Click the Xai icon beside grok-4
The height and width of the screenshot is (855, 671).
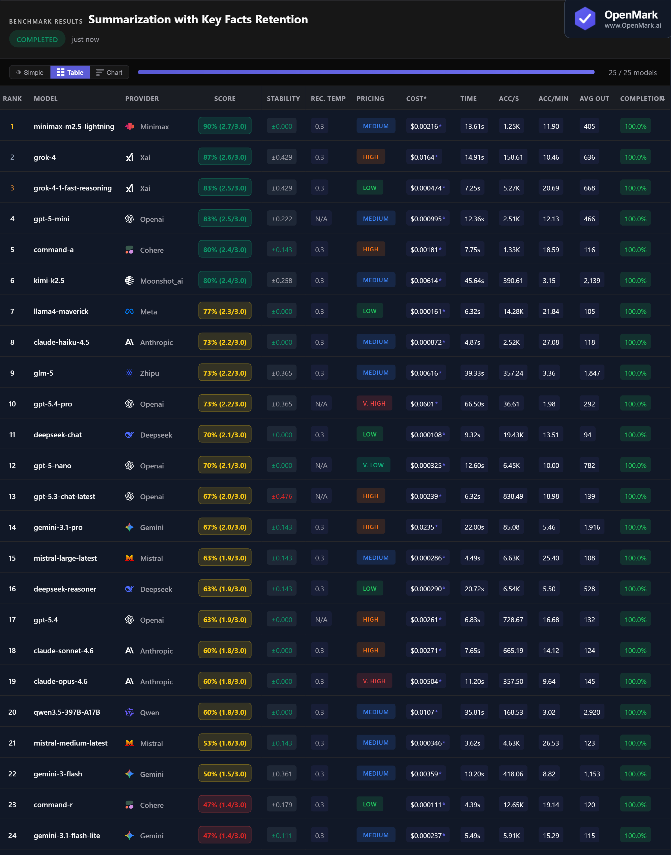coord(129,157)
